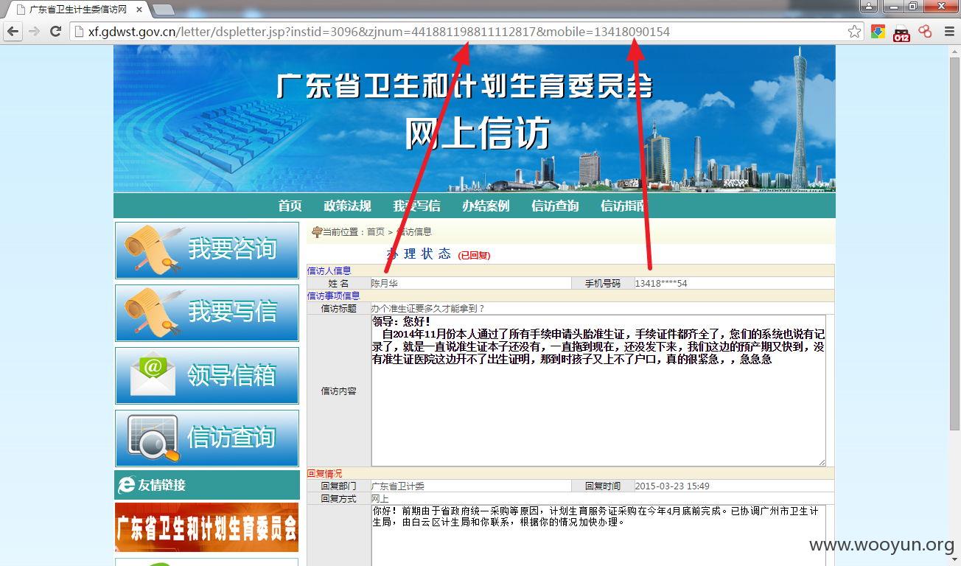Click the 信访人信息 section heading
This screenshot has width=961, height=566.
(x=329, y=271)
